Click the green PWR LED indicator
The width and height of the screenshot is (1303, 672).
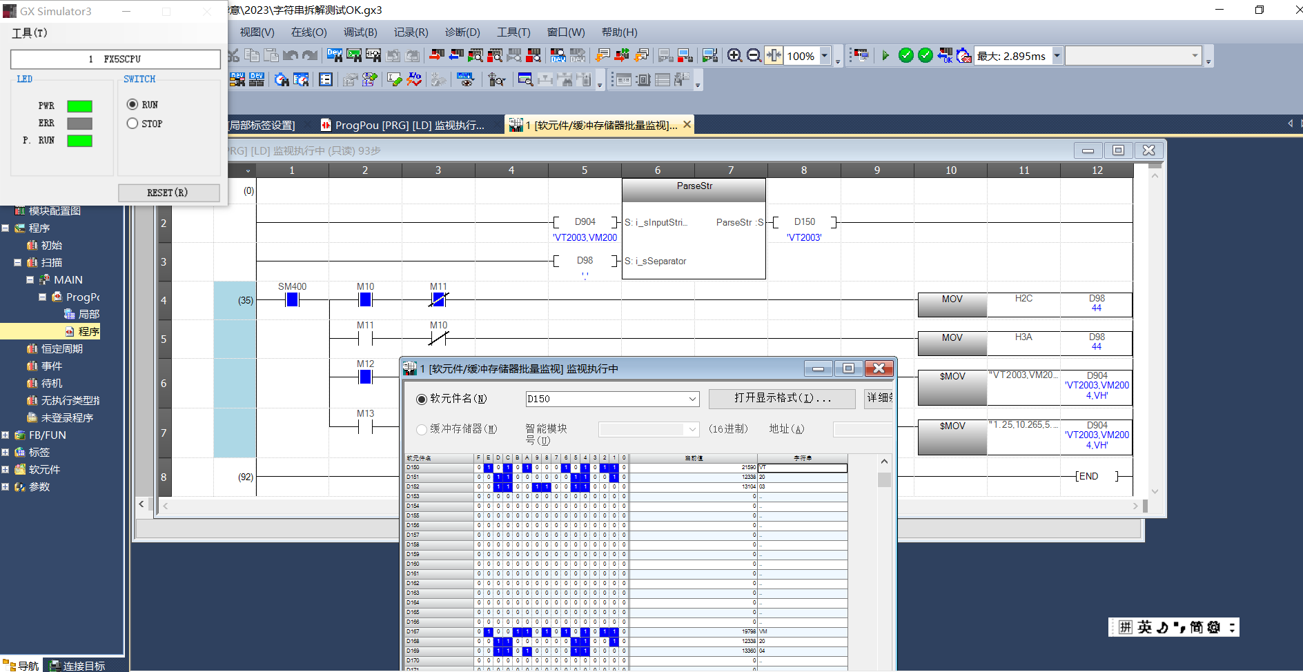(x=79, y=106)
